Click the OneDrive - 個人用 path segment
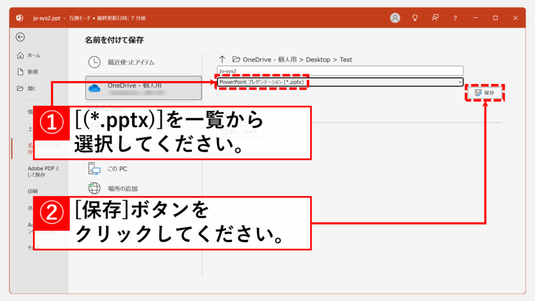 [x=270, y=60]
